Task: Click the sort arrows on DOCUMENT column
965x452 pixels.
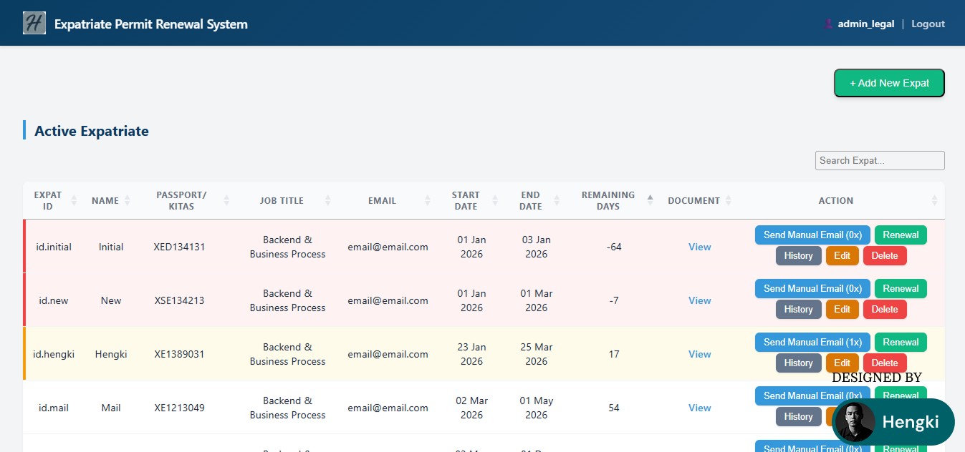Action: pyautogui.click(x=729, y=200)
